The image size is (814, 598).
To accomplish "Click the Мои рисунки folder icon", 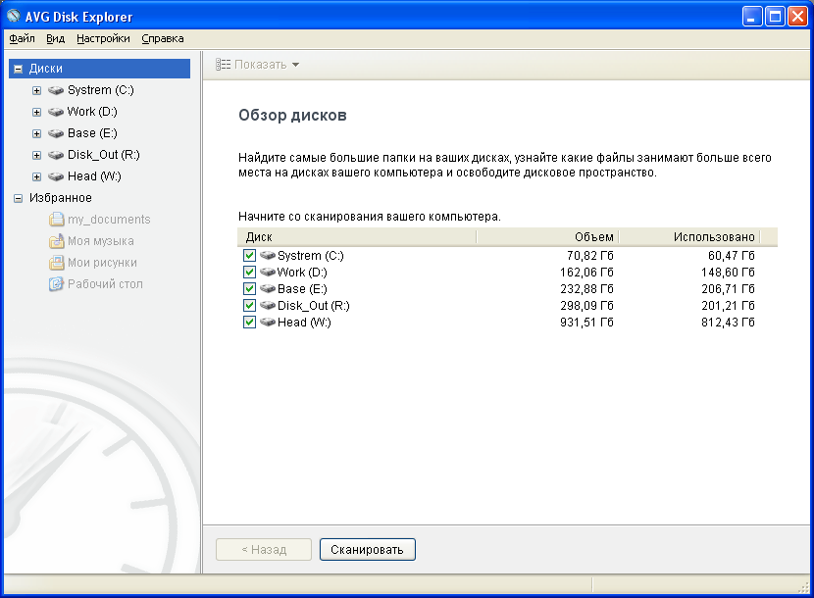I will coord(56,263).
